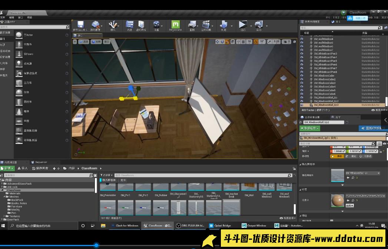Image resolution: width=388 pixels, height=249 pixels.
Task: Click Import button in content browser
Action: [23, 168]
